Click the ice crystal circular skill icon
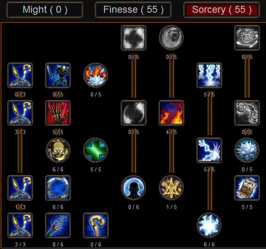This screenshot has height=249, width=266. click(x=247, y=150)
